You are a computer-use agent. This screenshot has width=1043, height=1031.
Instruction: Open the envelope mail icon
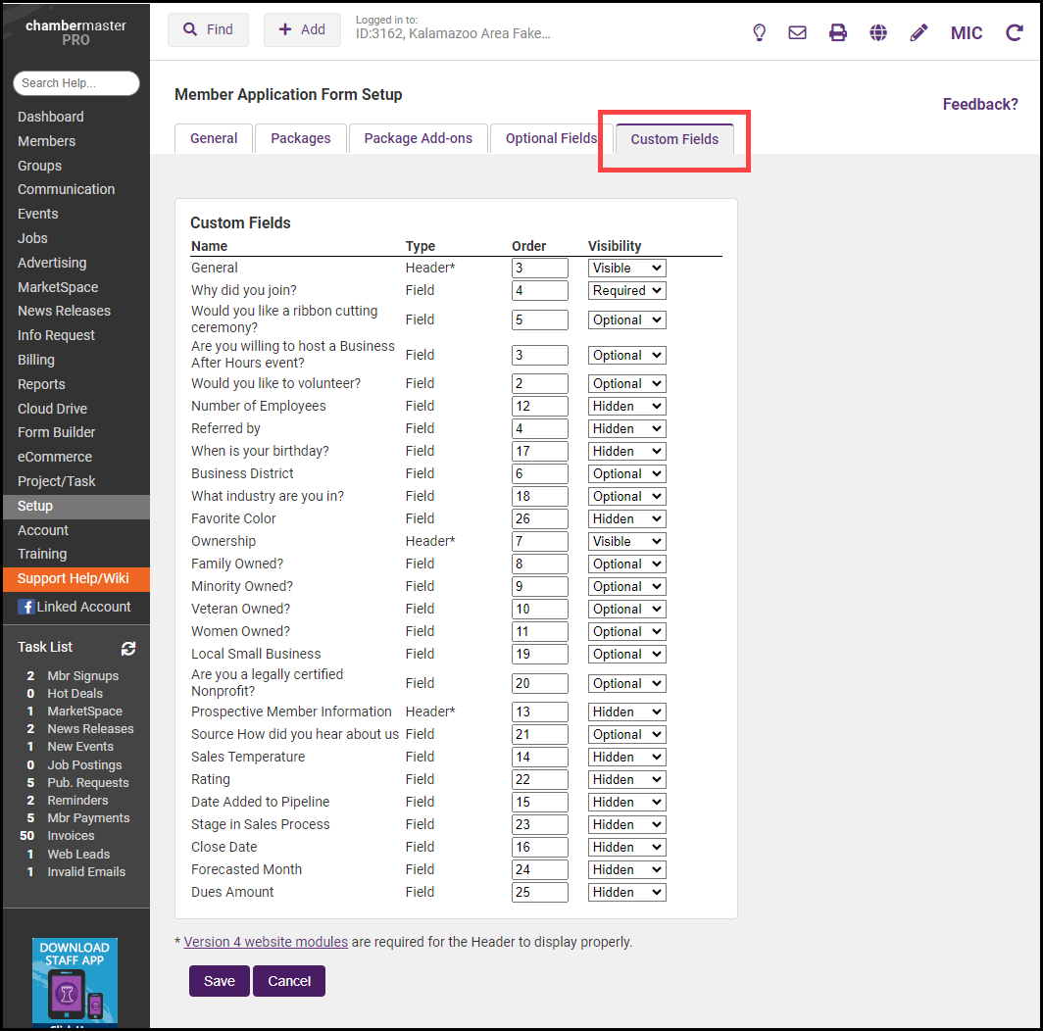pos(797,32)
